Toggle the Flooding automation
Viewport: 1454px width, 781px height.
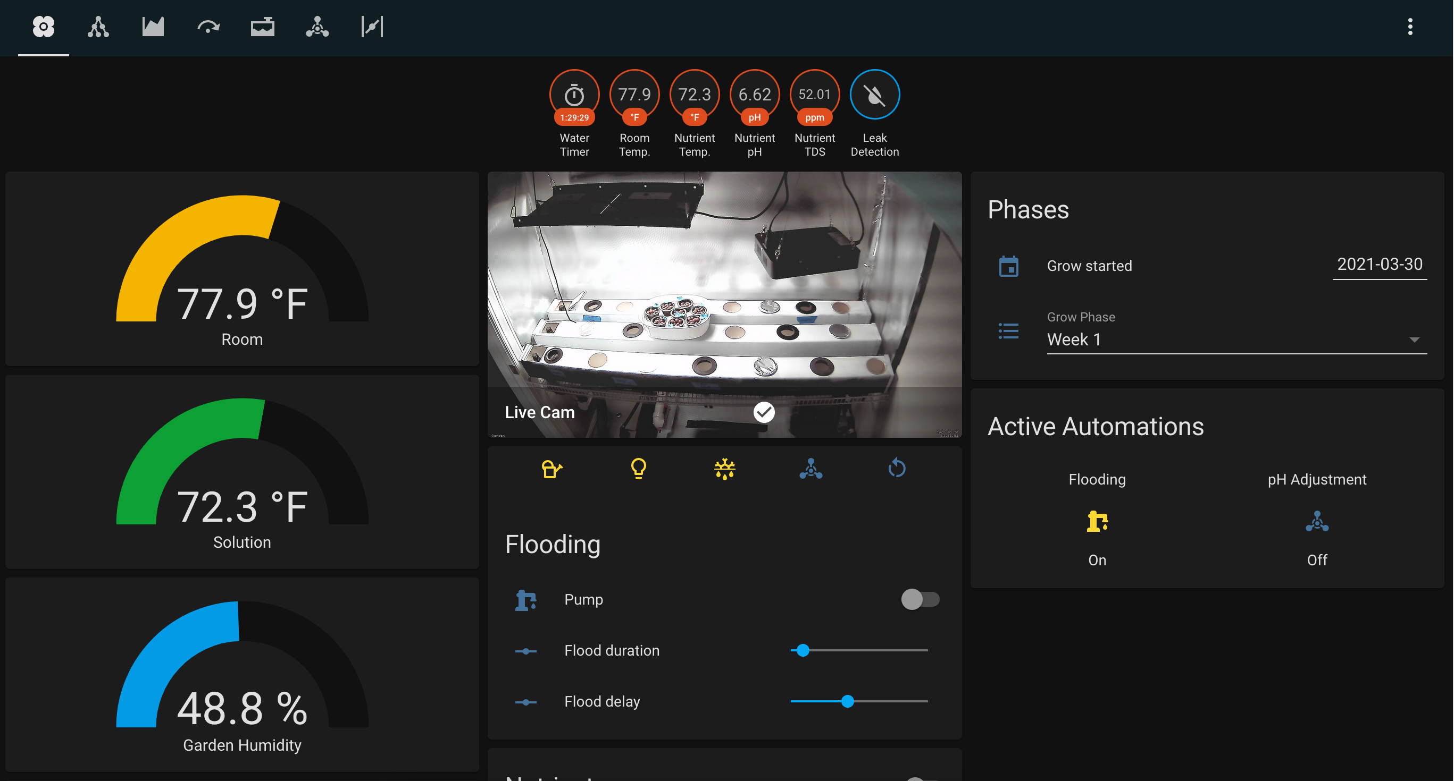[x=1097, y=521]
